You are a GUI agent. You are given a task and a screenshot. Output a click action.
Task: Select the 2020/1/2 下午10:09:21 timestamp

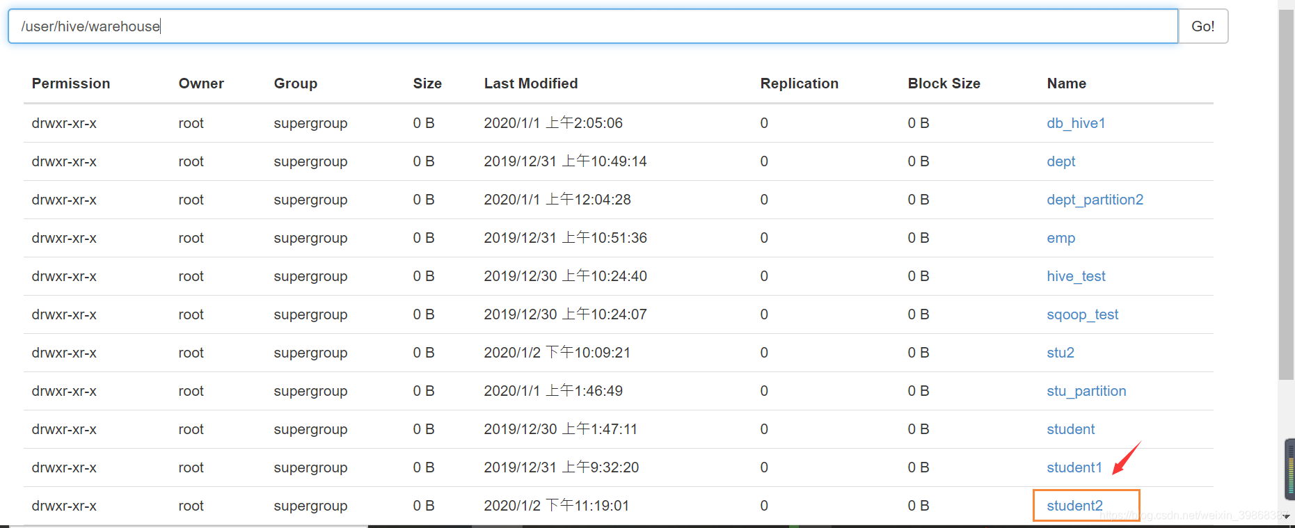pyautogui.click(x=557, y=353)
